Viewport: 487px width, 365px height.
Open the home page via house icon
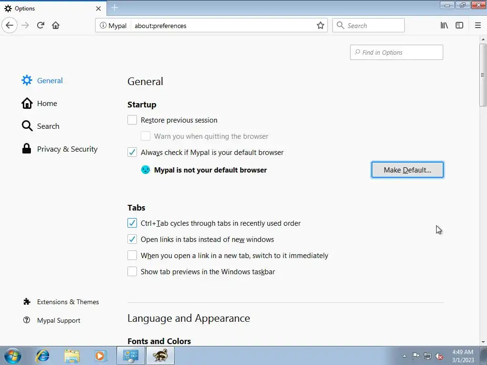point(56,25)
